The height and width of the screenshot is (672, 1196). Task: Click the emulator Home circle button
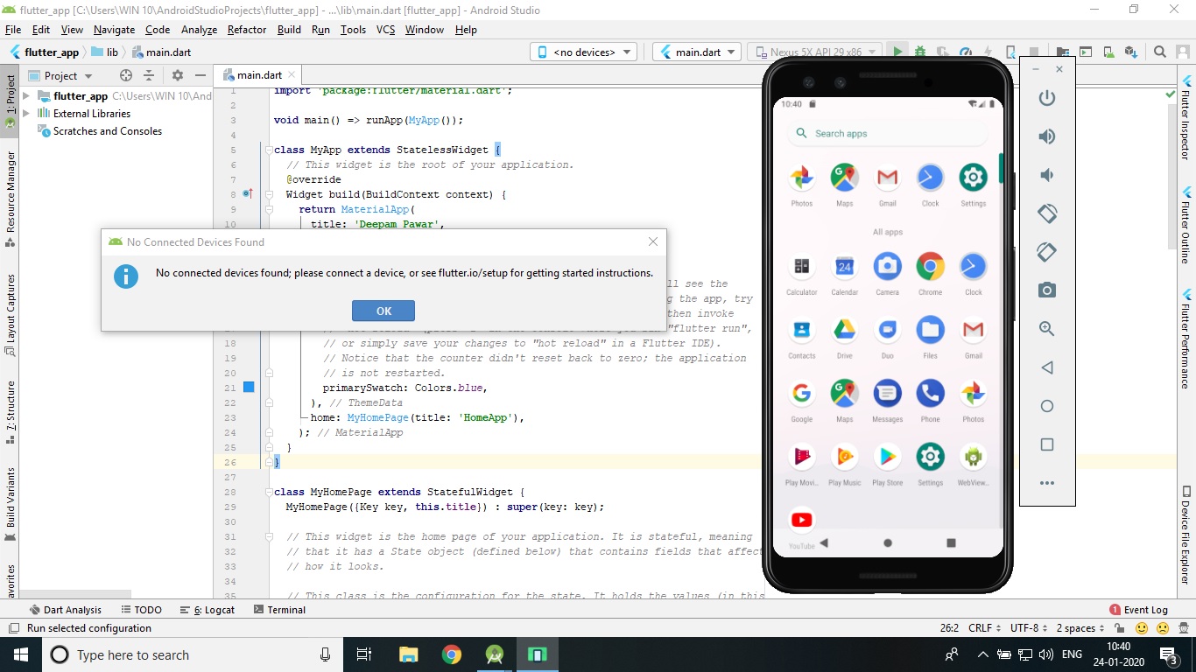pos(1047,406)
